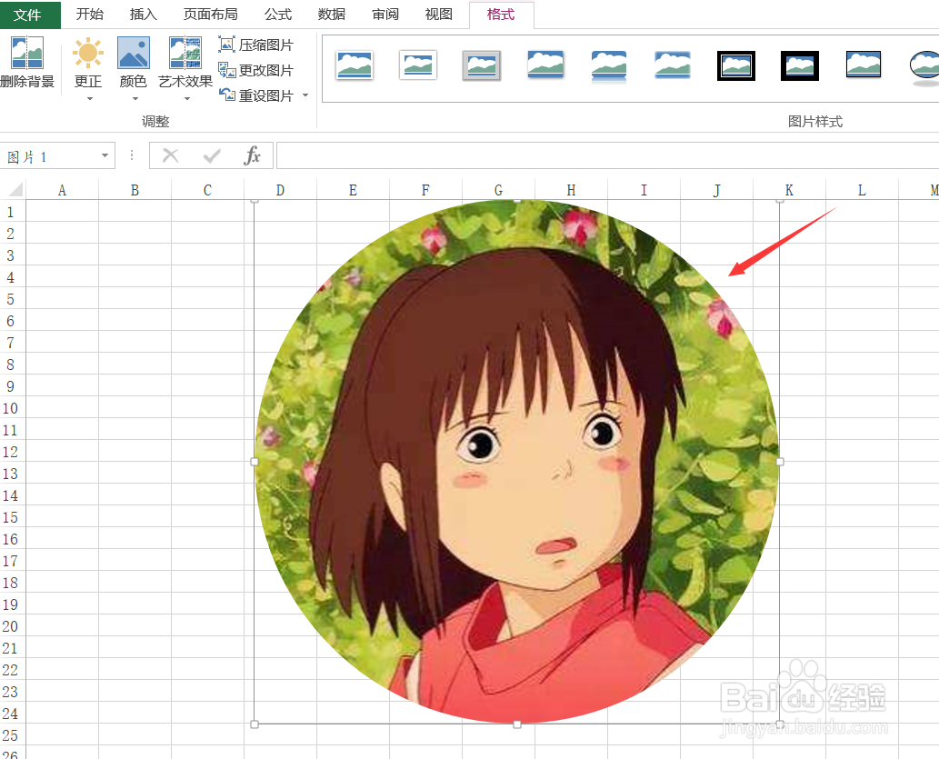939x759 pixels.
Task: Switch to the Insert (插入) tab
Action: click(x=143, y=15)
